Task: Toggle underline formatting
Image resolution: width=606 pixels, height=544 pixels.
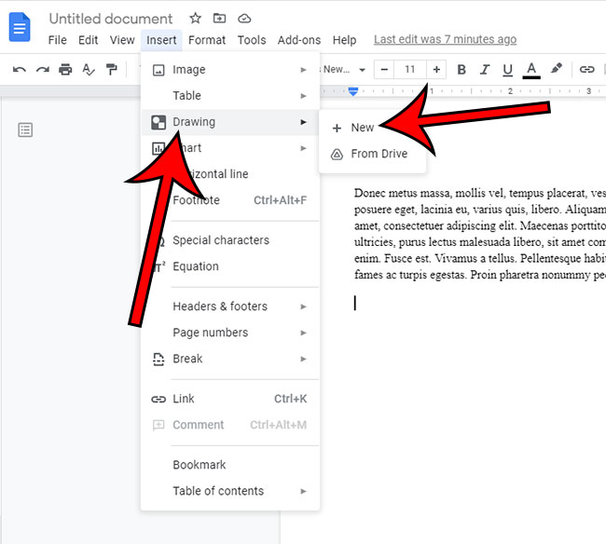Action: click(508, 70)
